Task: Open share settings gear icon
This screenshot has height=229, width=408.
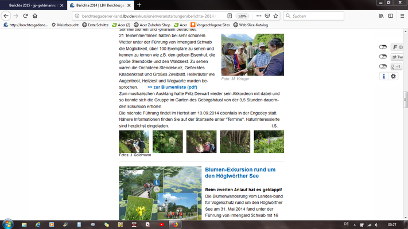Action: tap(393, 76)
